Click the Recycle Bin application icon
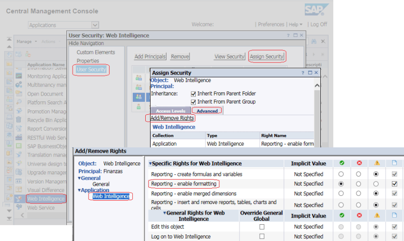This screenshot has height=241, width=404. click(19, 120)
